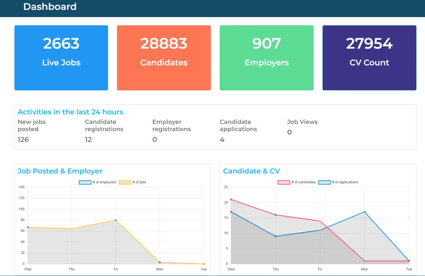Toggle the '# of jobs' legend item
Viewport: 425px width, 276px height.
coord(132,182)
